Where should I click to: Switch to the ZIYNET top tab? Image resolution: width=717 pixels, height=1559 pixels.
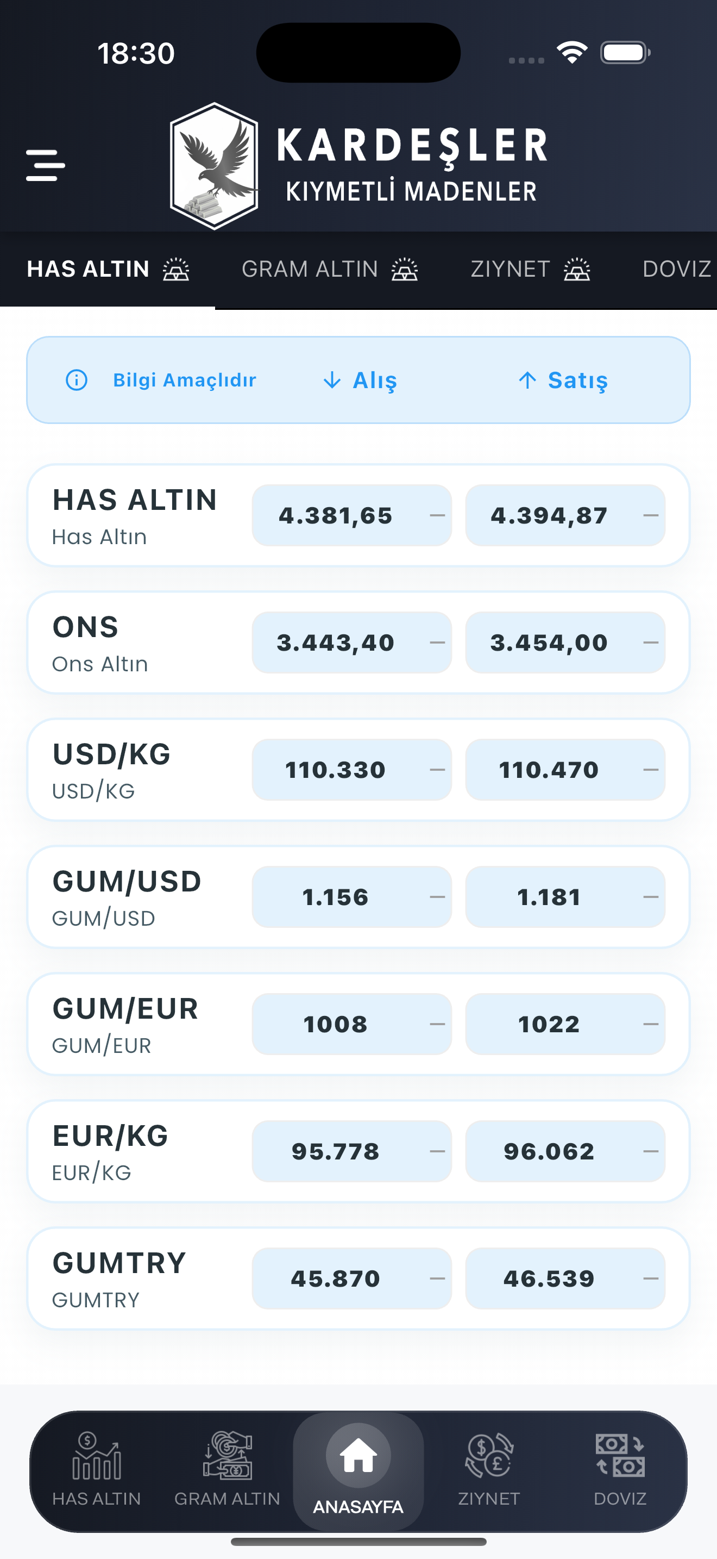coord(530,269)
